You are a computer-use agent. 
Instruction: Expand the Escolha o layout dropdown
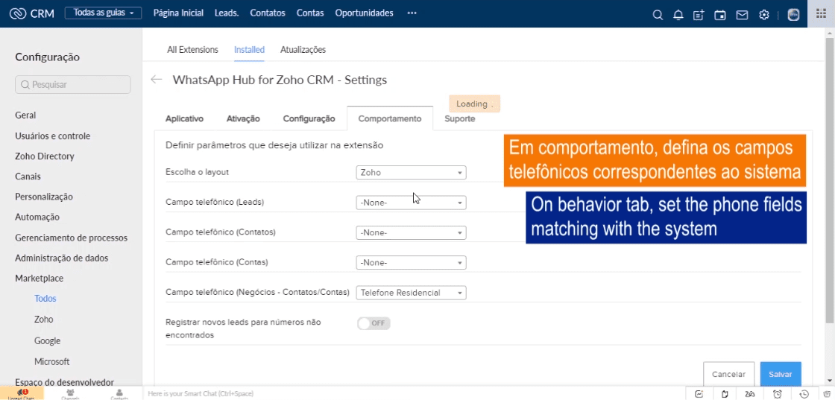click(x=411, y=173)
